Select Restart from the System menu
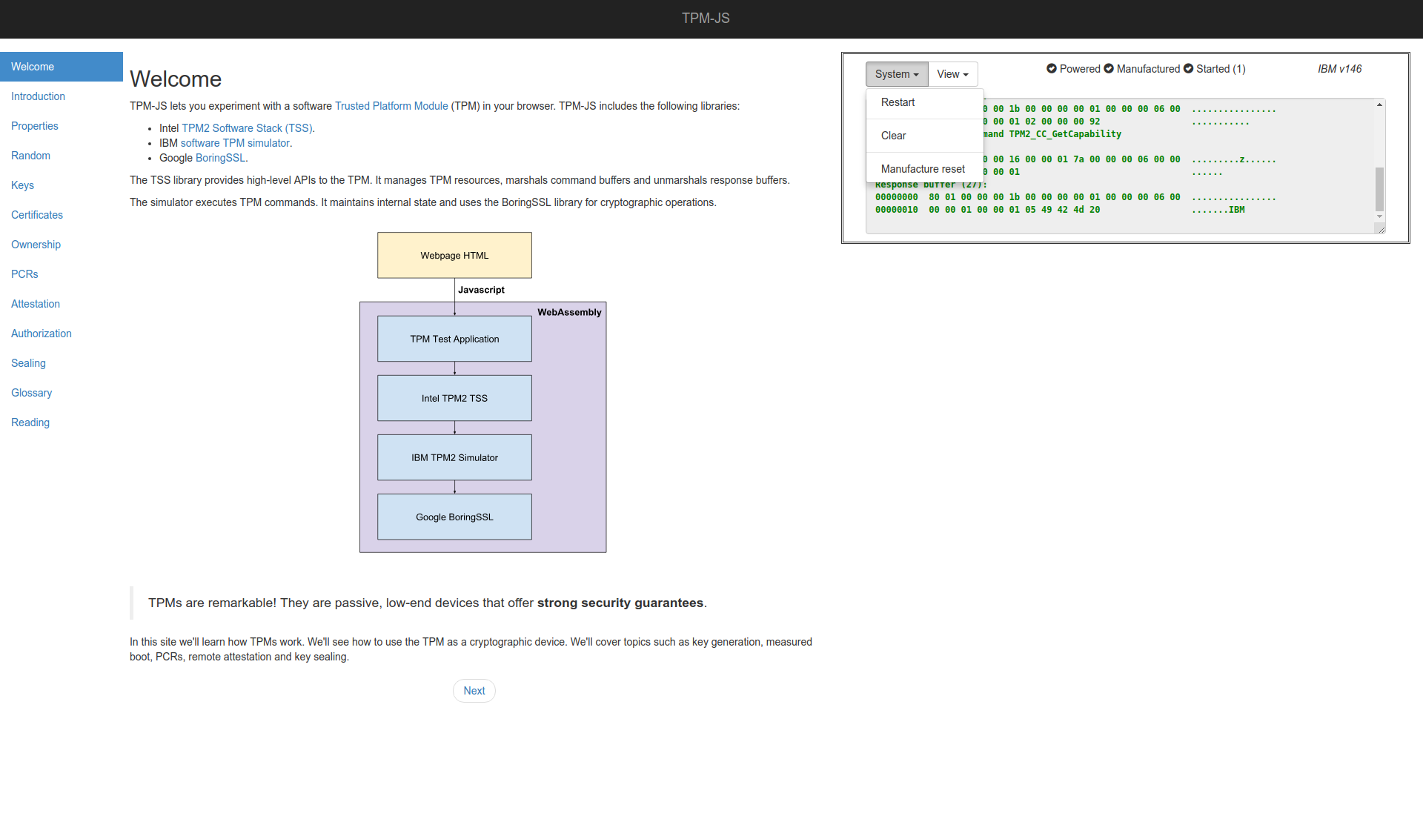Viewport: 1423px width, 822px height. click(898, 102)
